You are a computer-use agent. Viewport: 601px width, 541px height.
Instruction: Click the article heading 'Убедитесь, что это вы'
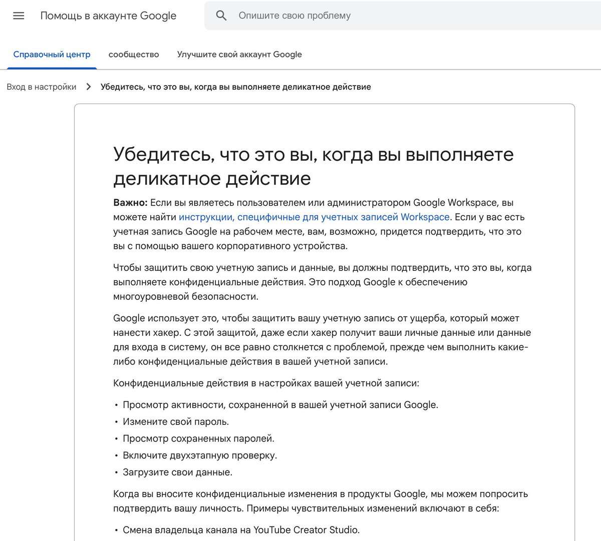(314, 166)
